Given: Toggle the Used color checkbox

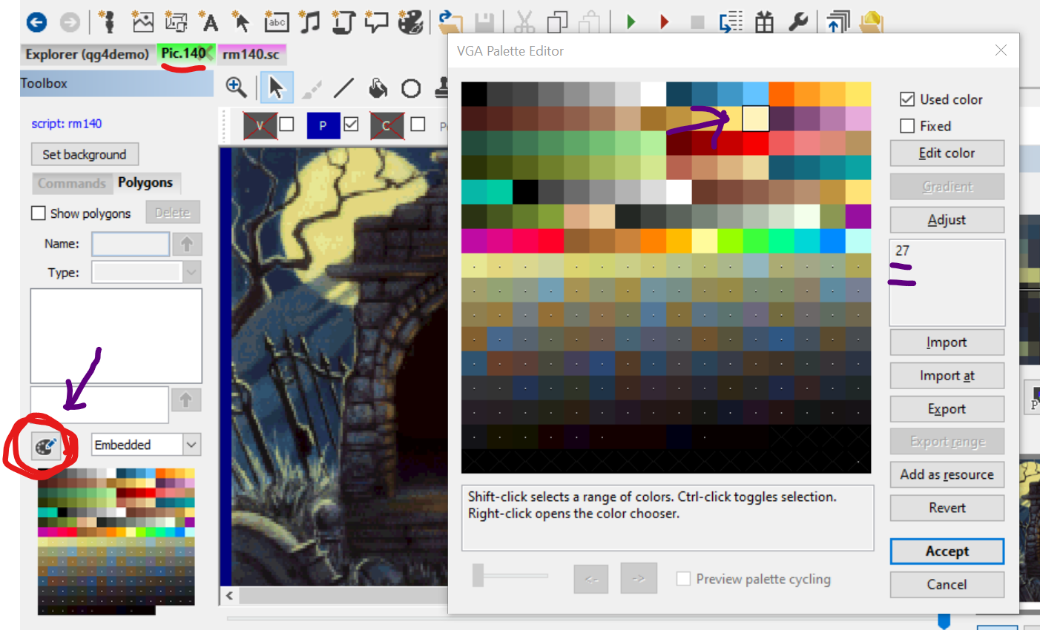Looking at the screenshot, I should coord(906,99).
